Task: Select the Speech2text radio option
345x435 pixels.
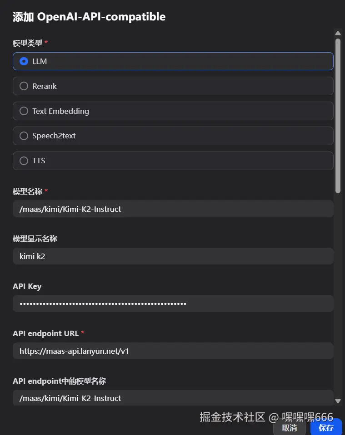Action: 24,136
